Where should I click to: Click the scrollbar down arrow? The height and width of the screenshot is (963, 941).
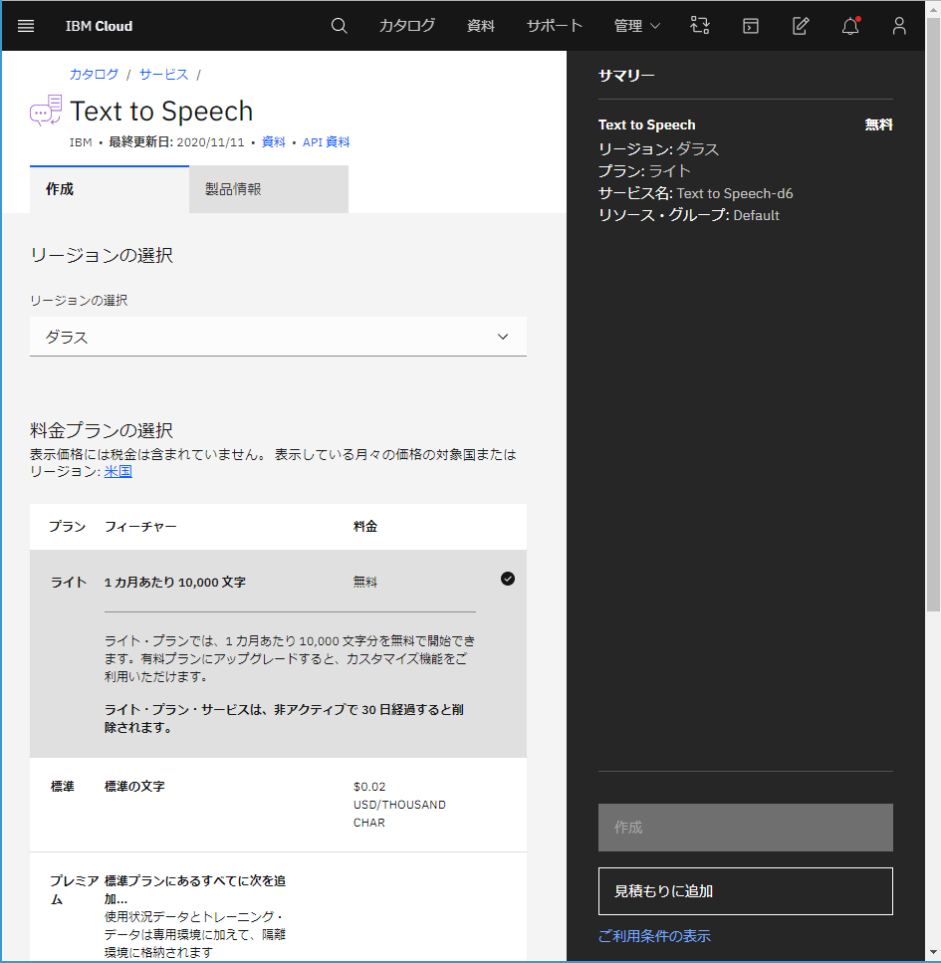[x=933, y=954]
